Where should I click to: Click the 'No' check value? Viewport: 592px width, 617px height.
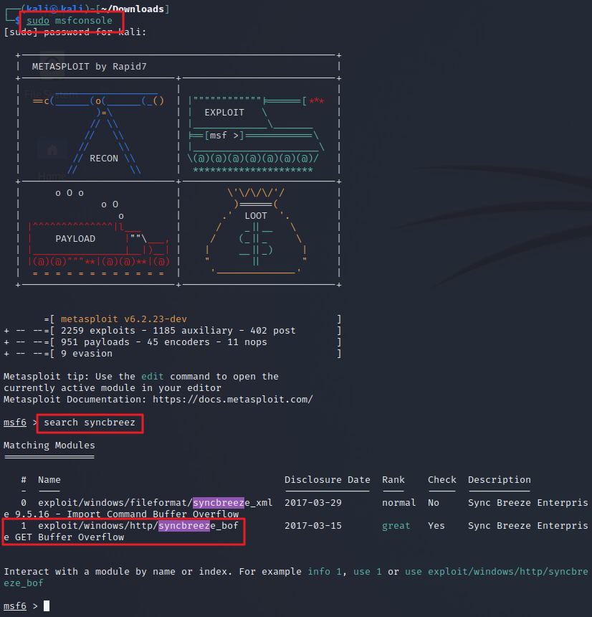[x=433, y=503]
